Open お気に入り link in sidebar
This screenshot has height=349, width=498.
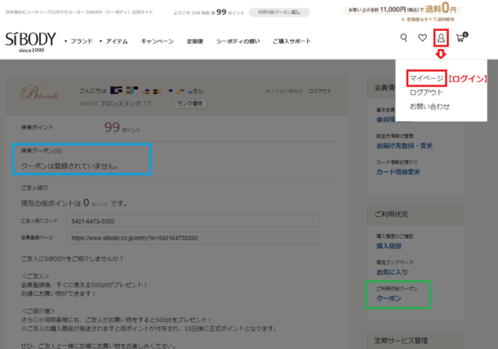coord(392,272)
